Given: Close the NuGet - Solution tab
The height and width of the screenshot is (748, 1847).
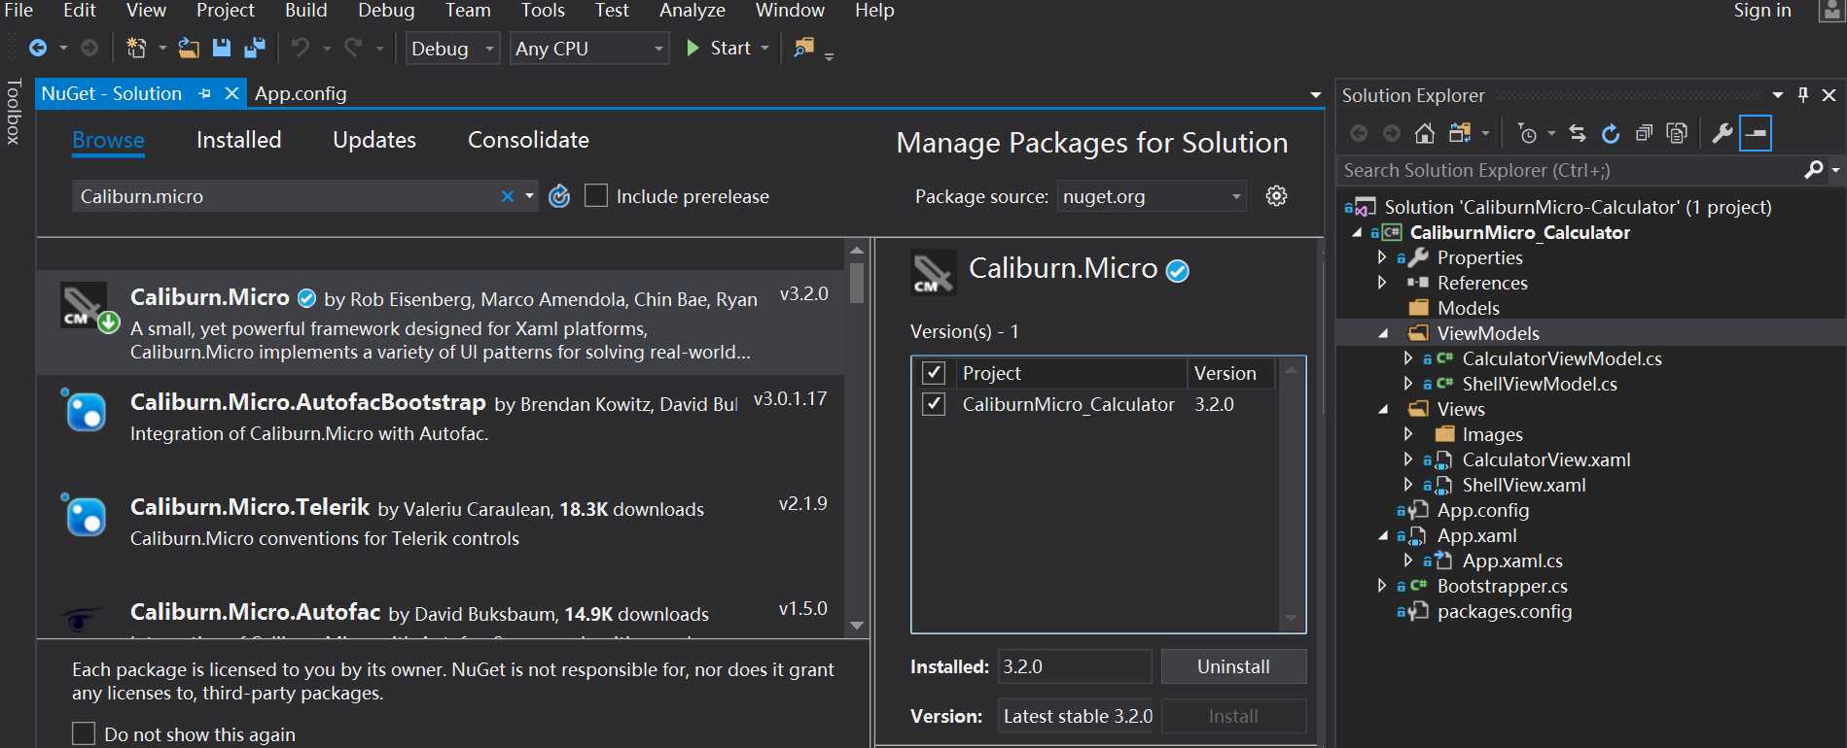Looking at the screenshot, I should (x=231, y=93).
